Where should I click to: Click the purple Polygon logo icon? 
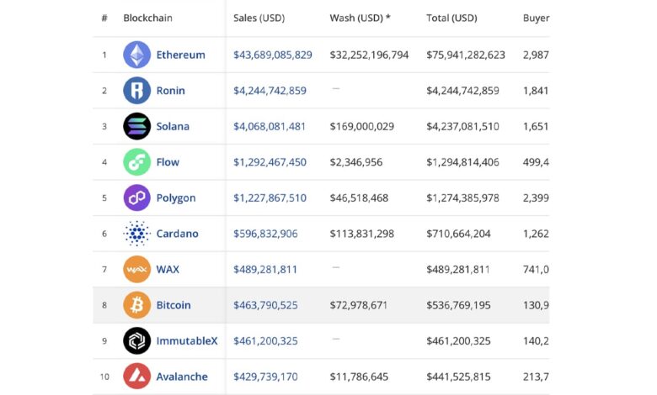pos(137,198)
